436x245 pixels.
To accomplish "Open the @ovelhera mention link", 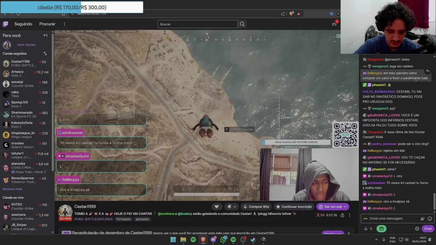I will pyautogui.click(x=166, y=214).
